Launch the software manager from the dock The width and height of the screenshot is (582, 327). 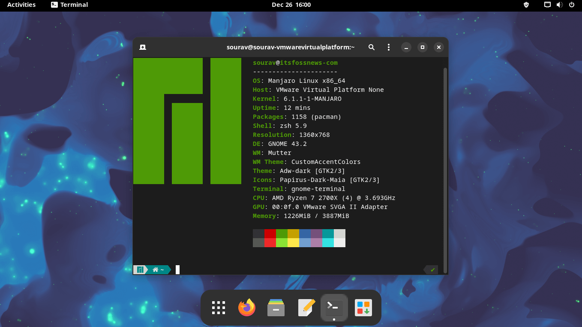click(363, 307)
